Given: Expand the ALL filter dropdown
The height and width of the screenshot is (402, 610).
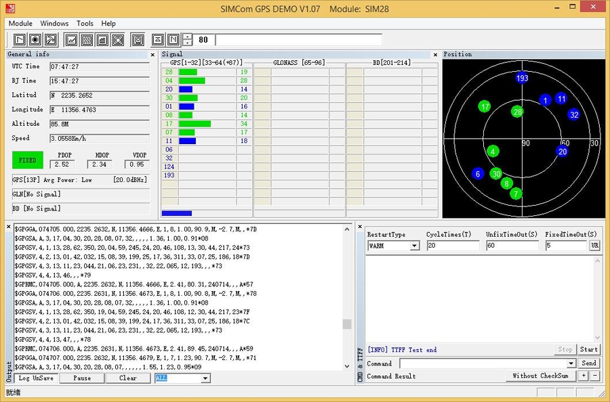Looking at the screenshot, I should 205,378.
